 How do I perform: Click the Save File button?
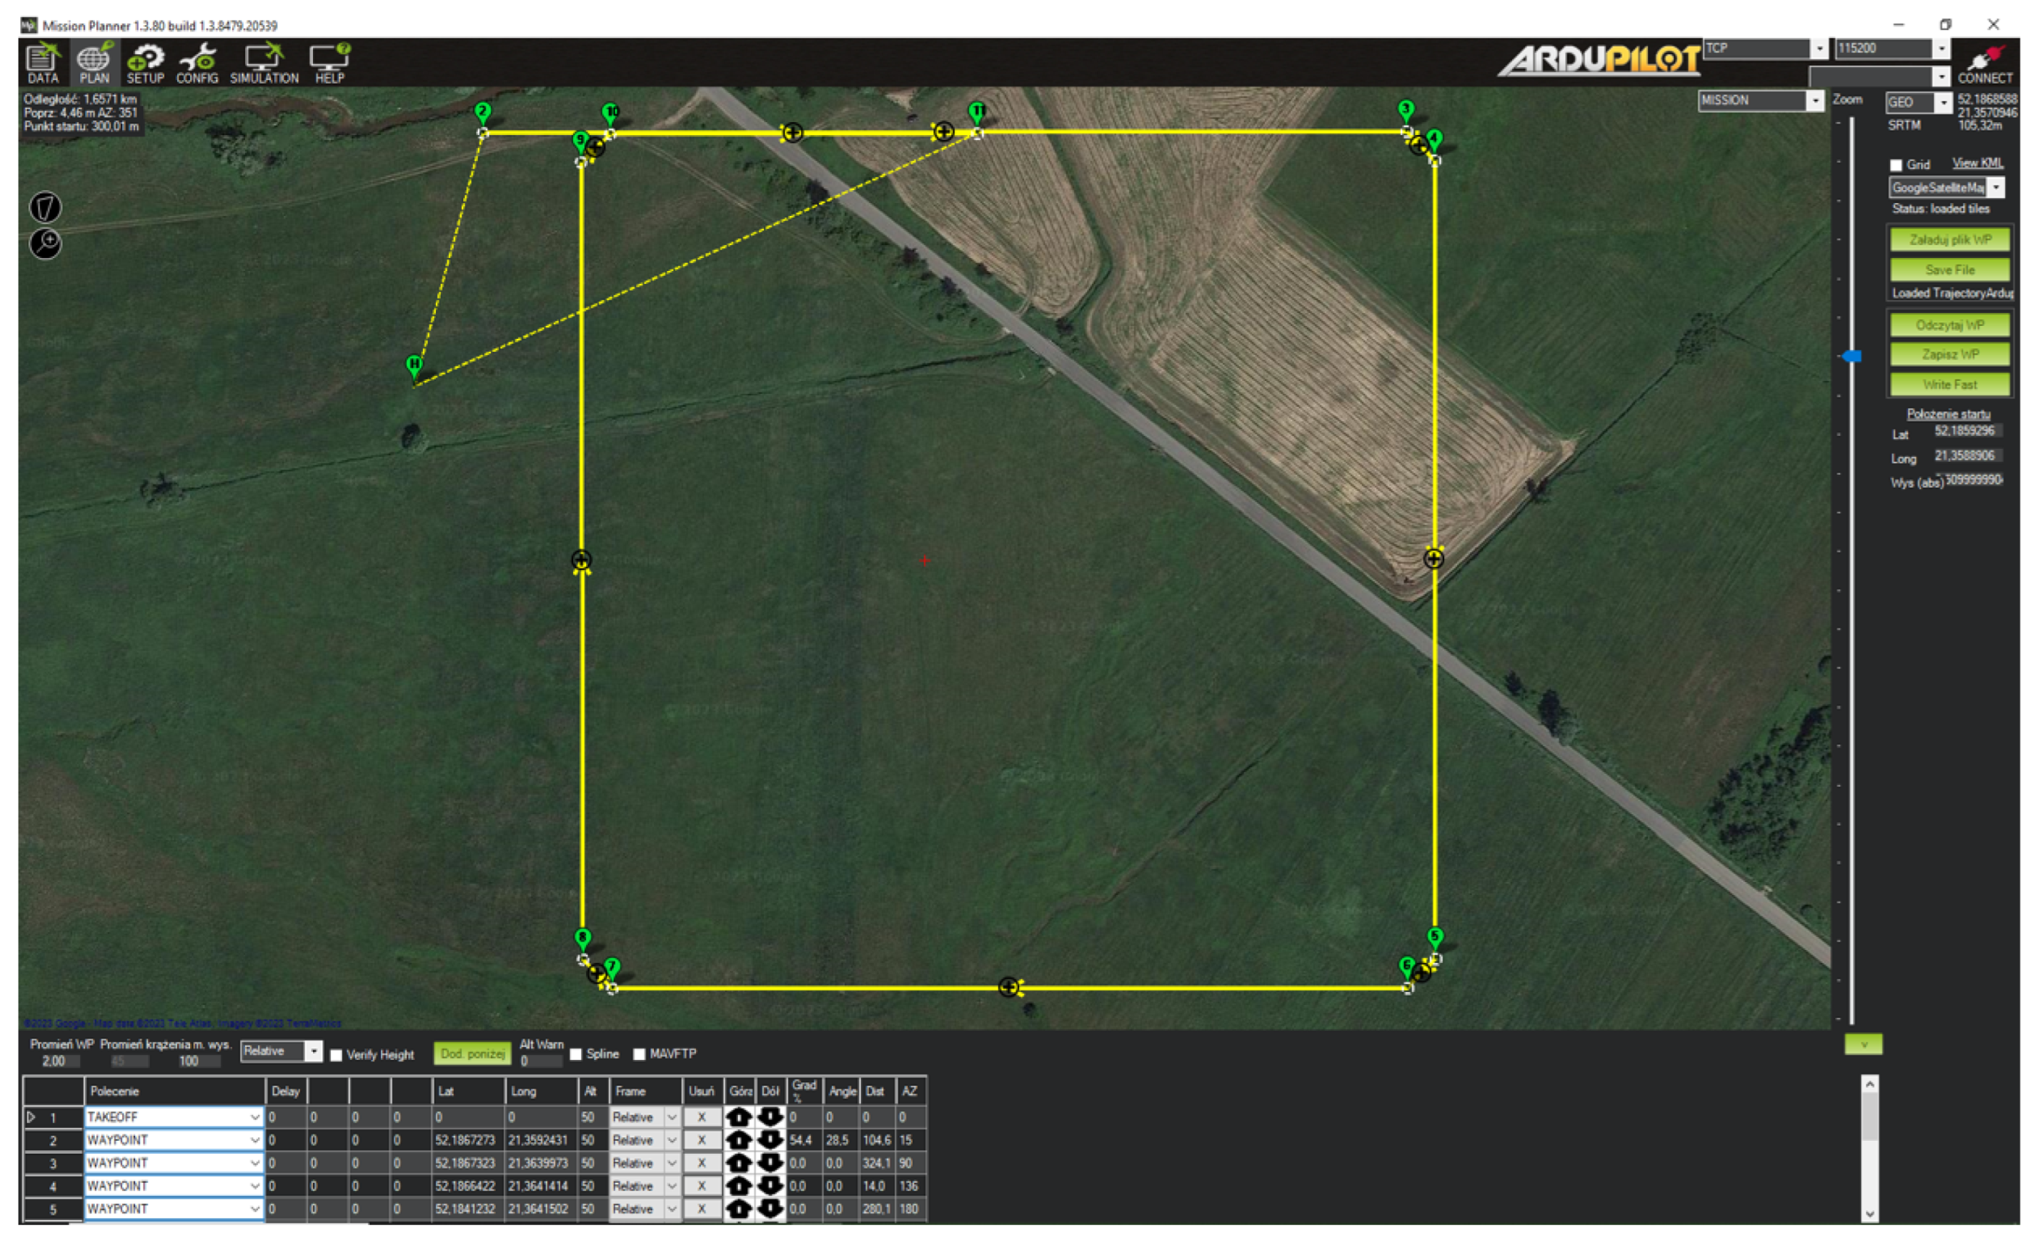[1949, 269]
